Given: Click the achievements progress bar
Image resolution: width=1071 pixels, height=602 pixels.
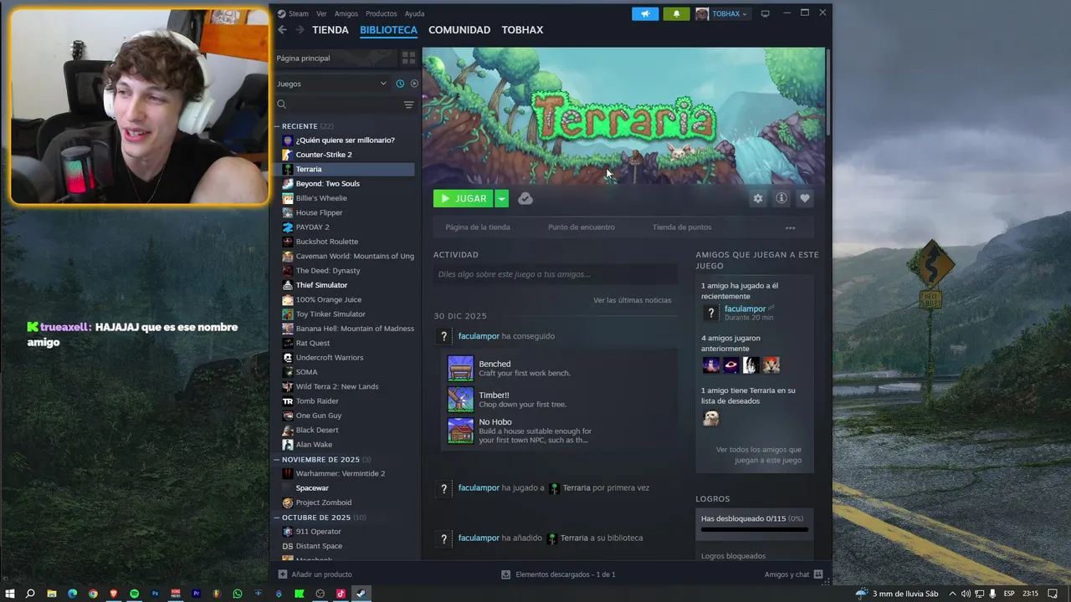Looking at the screenshot, I should click(x=755, y=529).
